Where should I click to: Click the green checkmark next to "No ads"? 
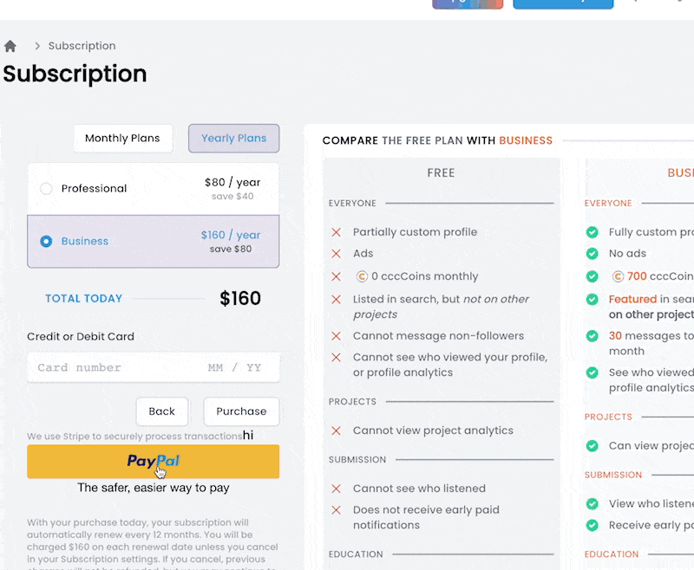(592, 254)
